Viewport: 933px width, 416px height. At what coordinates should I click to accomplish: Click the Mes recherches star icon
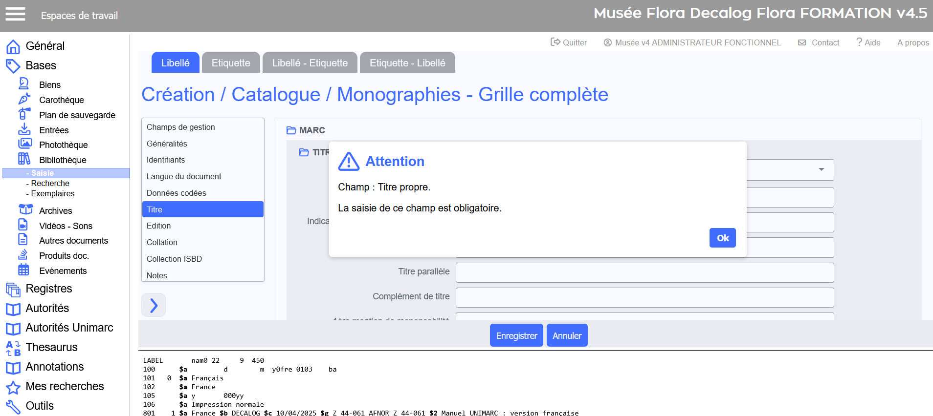point(13,387)
